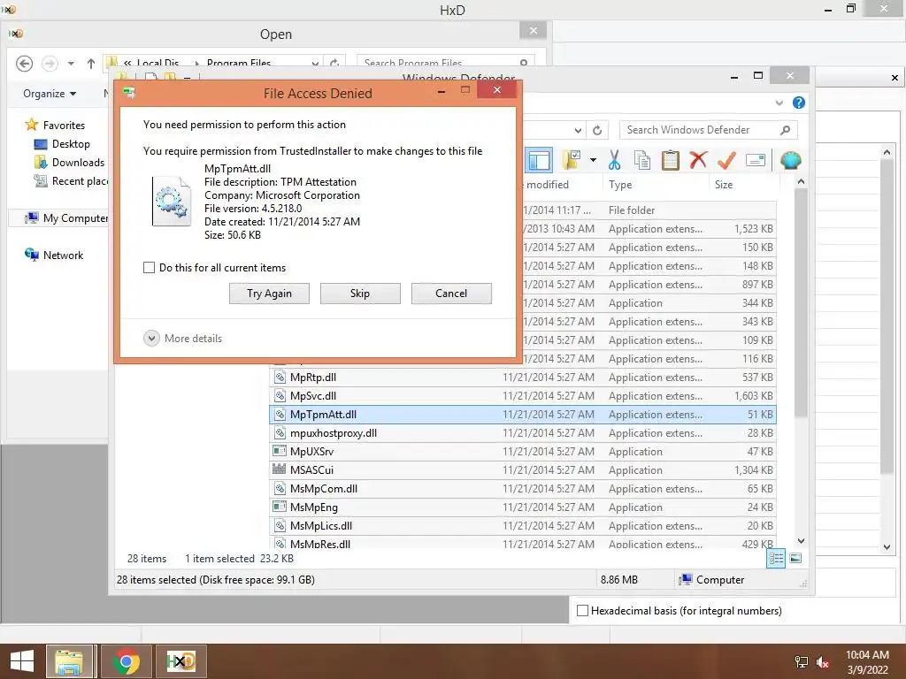This screenshot has width=906, height=679.
Task: Click the Try Again button
Action: click(269, 294)
